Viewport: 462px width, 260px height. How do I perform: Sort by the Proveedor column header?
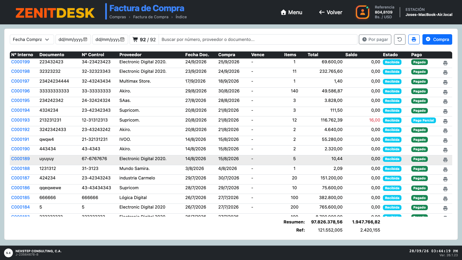point(131,55)
